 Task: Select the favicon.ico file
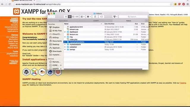pyautogui.click(x=106, y=34)
